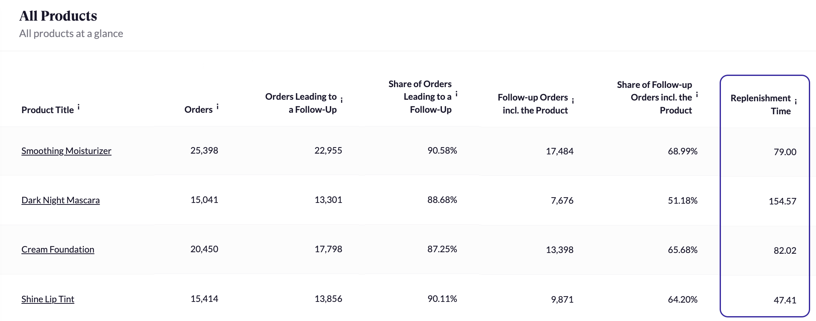Open the Smoothing Moisturizer product link
Viewport: 816px width, 321px height.
66,151
